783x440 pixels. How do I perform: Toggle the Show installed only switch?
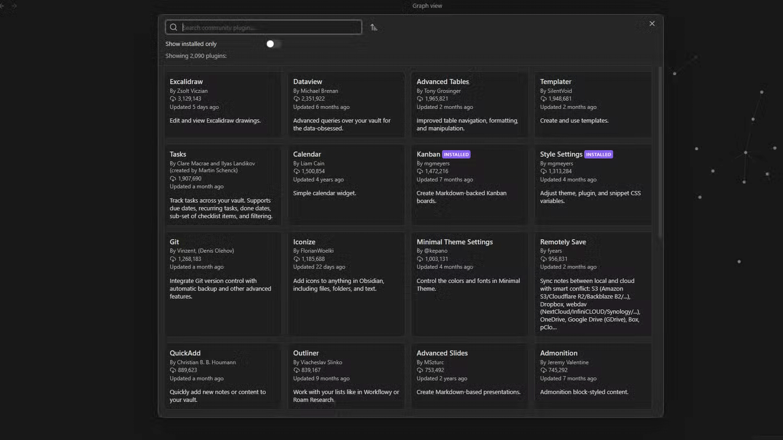pyautogui.click(x=273, y=44)
